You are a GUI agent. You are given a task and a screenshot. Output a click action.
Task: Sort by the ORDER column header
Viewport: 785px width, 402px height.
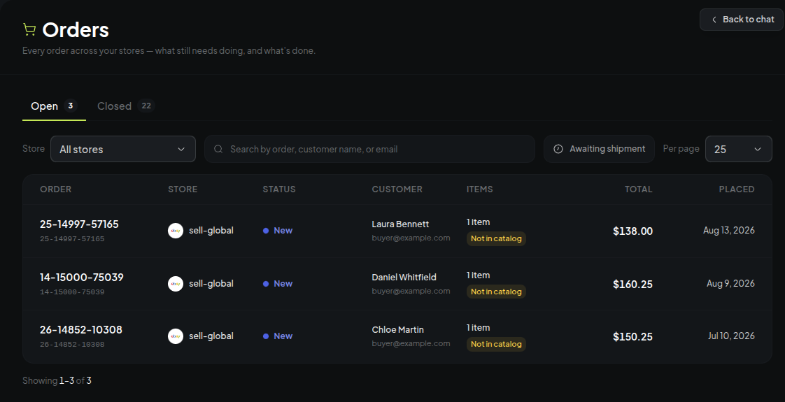[55, 189]
